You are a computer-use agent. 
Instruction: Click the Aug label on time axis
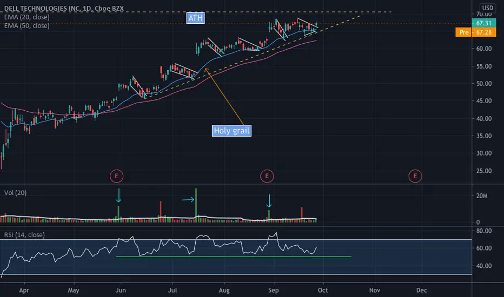(x=224, y=291)
